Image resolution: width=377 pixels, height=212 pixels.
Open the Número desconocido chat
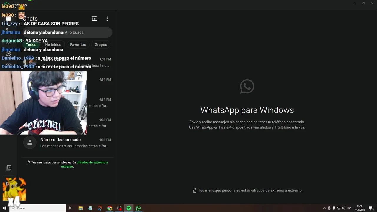pos(67,143)
